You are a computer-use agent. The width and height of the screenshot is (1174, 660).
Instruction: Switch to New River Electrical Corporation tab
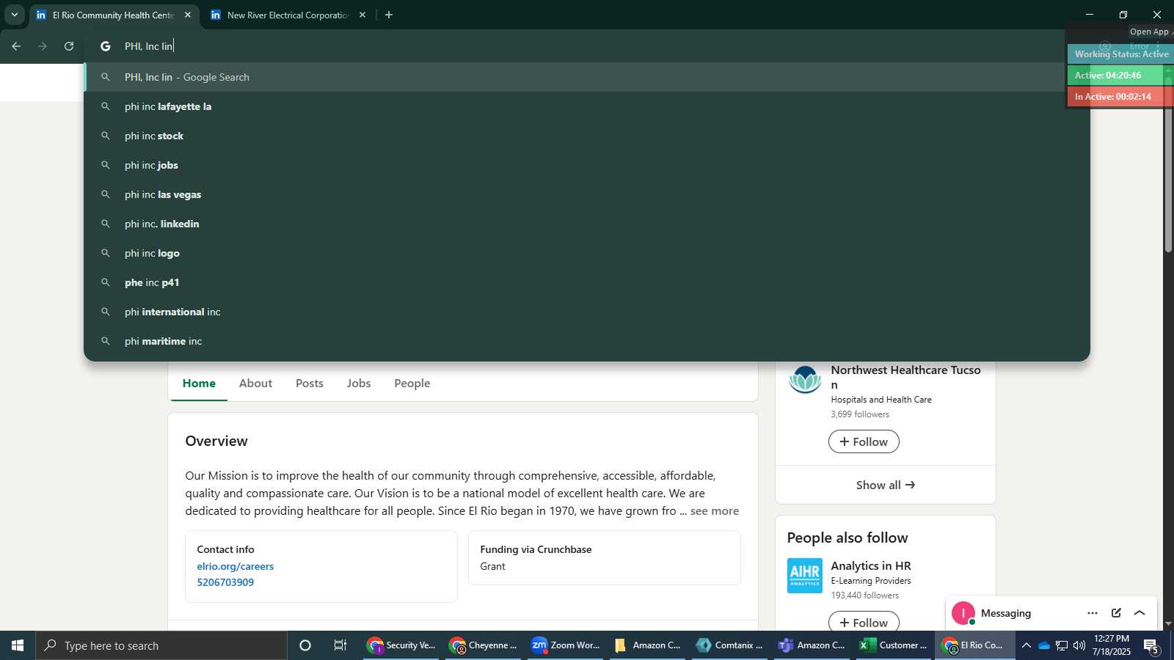[x=288, y=15]
